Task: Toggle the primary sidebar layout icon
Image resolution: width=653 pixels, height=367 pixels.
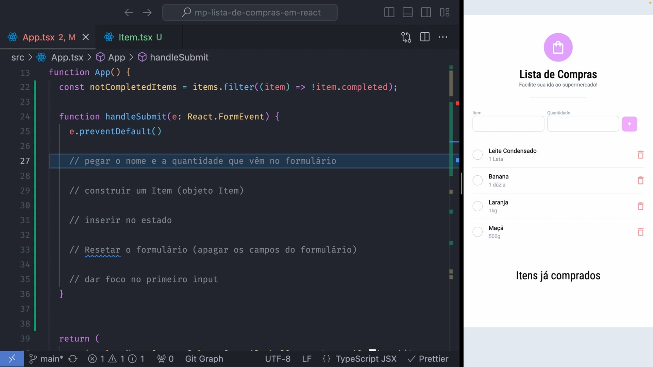Action: (x=389, y=13)
